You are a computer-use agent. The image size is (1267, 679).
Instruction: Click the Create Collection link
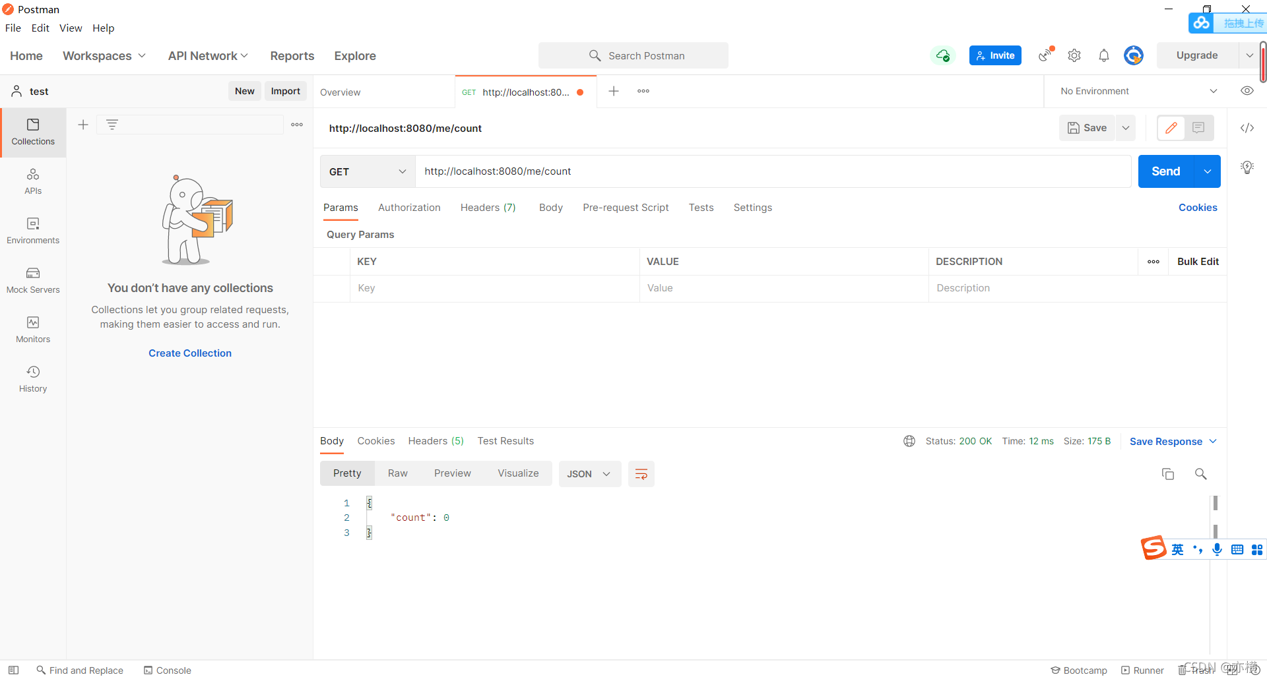click(x=190, y=353)
